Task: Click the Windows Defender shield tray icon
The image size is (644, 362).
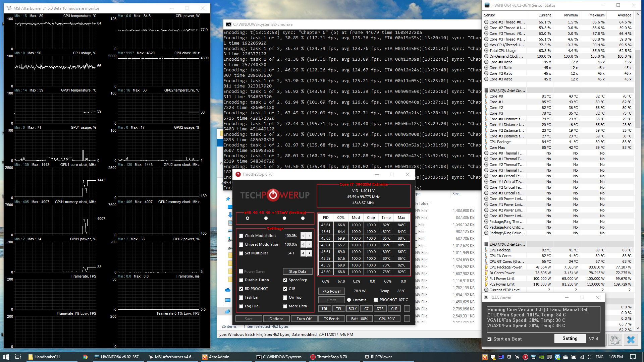Action: click(x=493, y=357)
